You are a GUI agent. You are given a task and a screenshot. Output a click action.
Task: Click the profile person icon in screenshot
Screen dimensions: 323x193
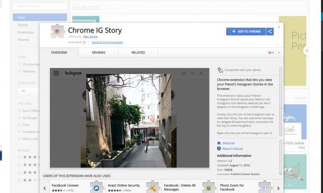201,73
